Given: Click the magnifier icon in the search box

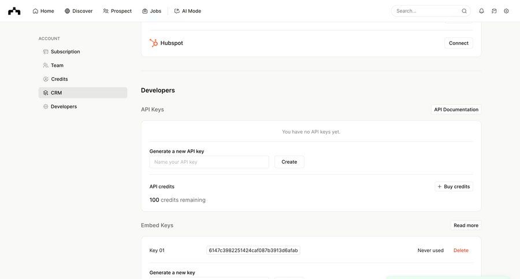Looking at the screenshot, I should click(465, 11).
